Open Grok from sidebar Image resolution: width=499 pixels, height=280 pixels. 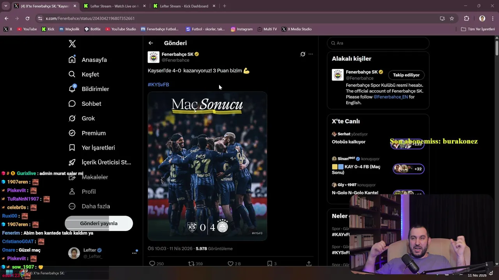coord(81,118)
